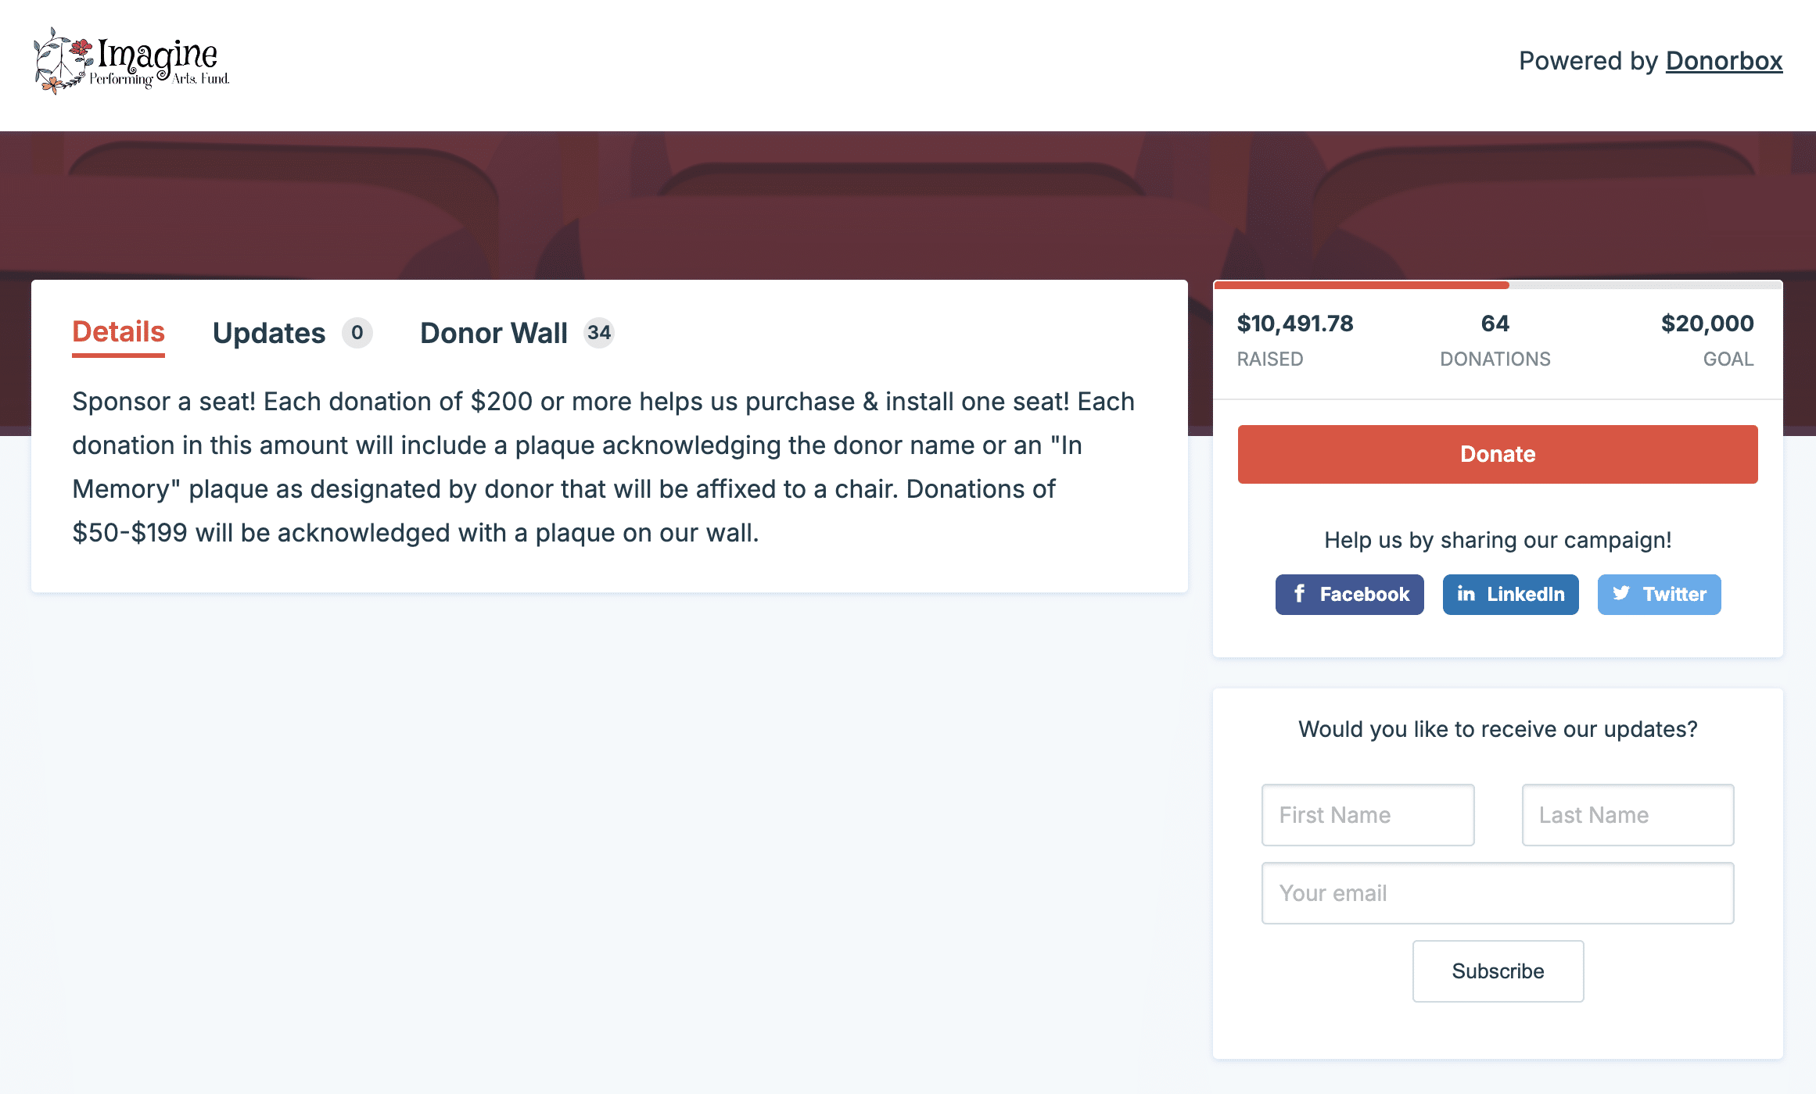Viewport: 1816px width, 1094px height.
Task: Click the Facebook share icon
Action: [1349, 595]
